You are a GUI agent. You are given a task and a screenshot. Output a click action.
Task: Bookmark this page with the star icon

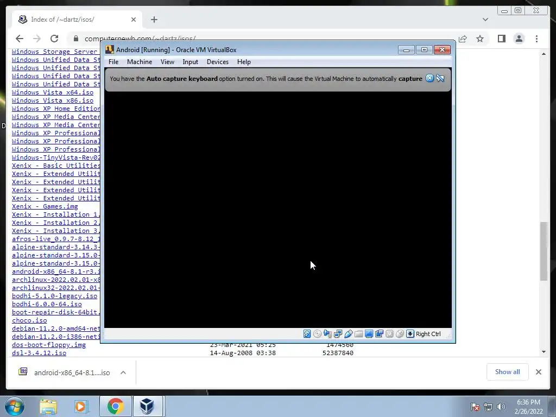click(480, 39)
